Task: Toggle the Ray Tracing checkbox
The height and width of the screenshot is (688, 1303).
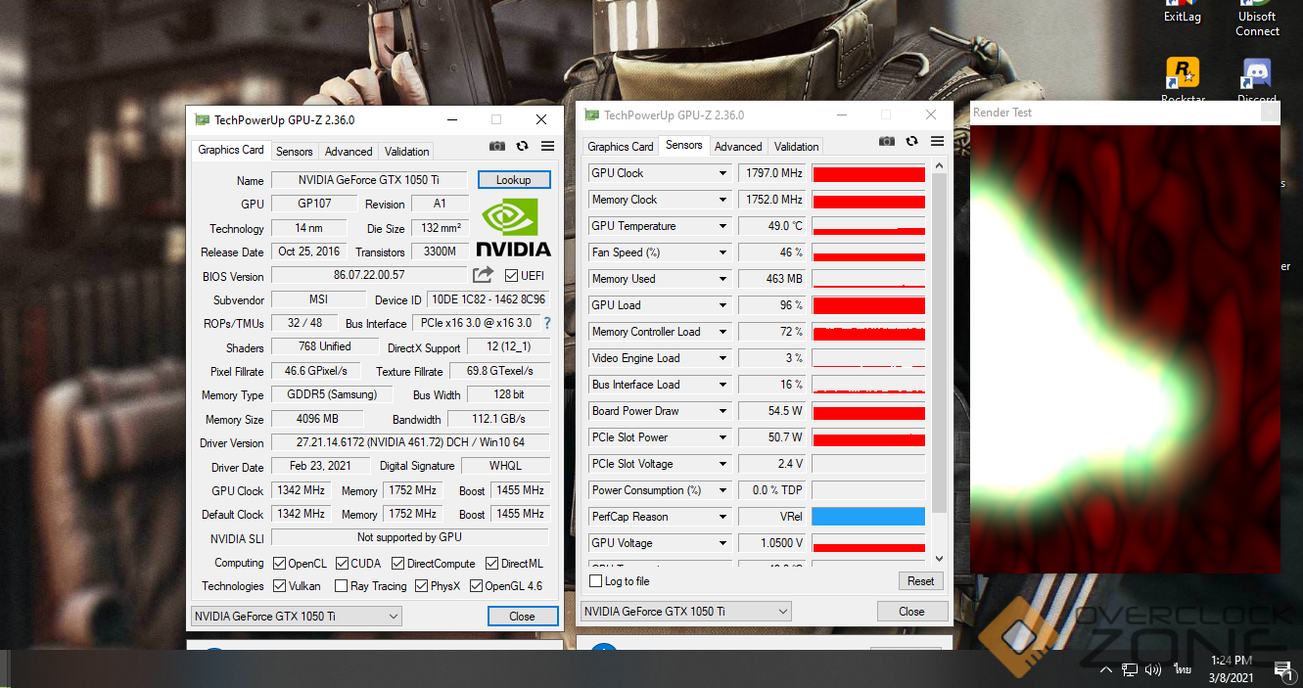Action: click(x=341, y=586)
